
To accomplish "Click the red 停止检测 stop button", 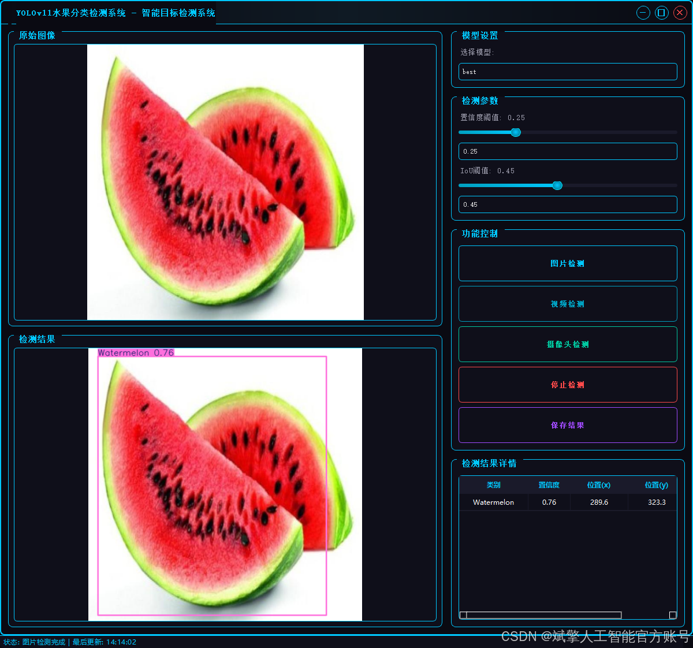I will (x=568, y=385).
